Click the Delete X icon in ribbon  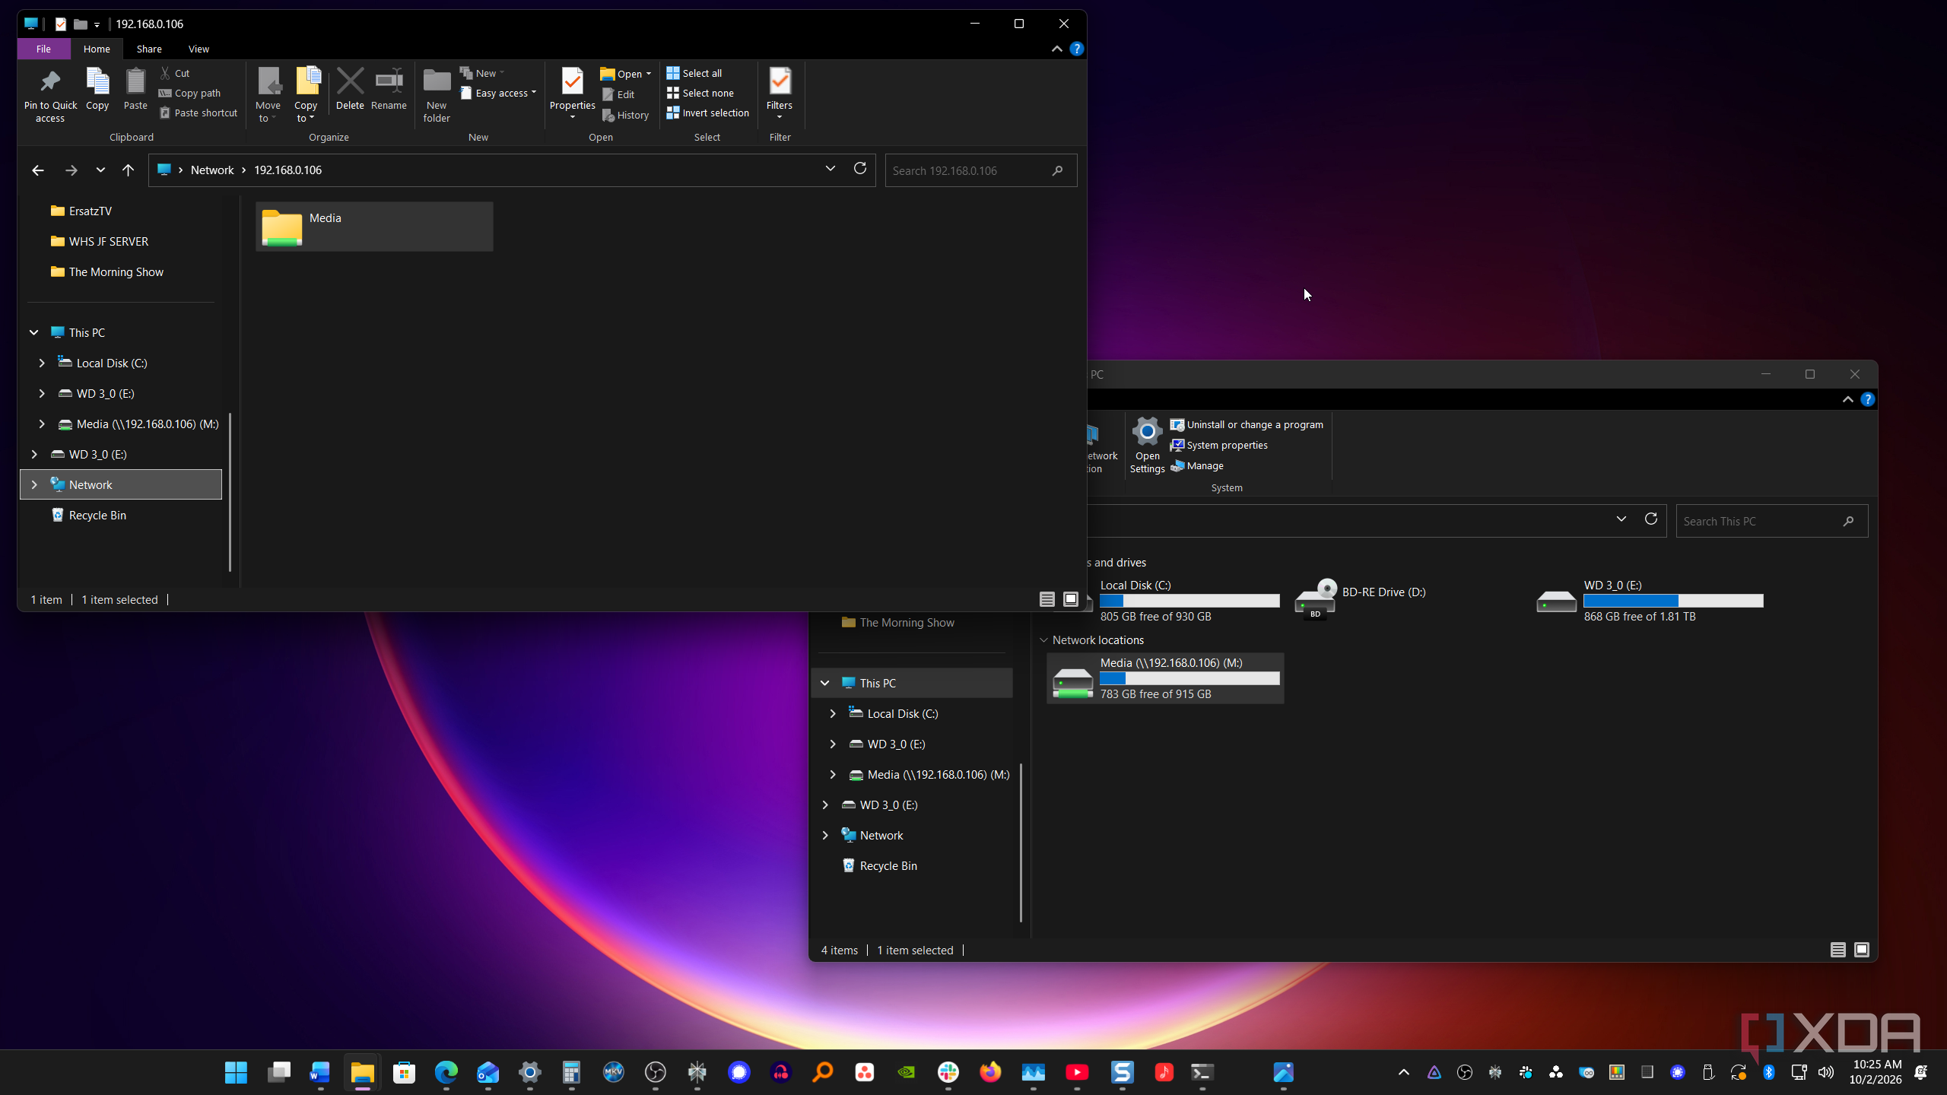pyautogui.click(x=350, y=81)
